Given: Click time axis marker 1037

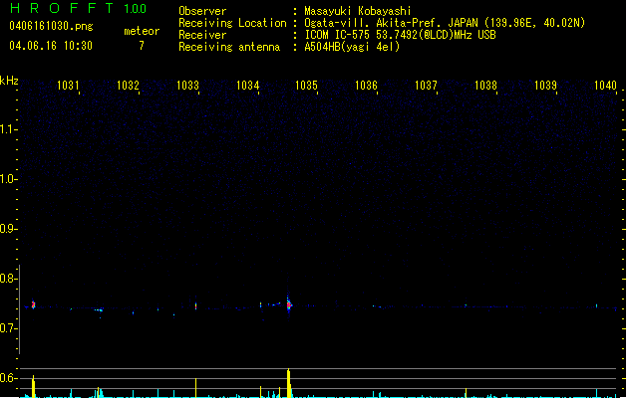Looking at the screenshot, I should click(x=426, y=86).
